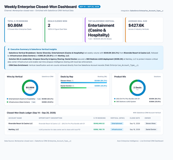Viewport: 173px width, 160px height.
Task: Click the $549K (64.2%) value in Deals by Rep
Action: pyautogui.click(x=101, y=81)
